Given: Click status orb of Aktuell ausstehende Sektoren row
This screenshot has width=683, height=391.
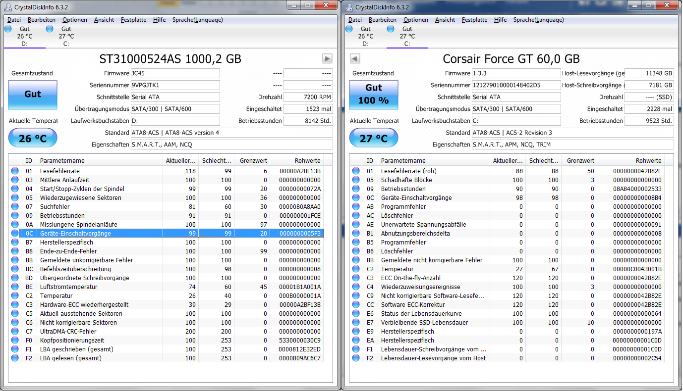Looking at the screenshot, I should (15, 314).
